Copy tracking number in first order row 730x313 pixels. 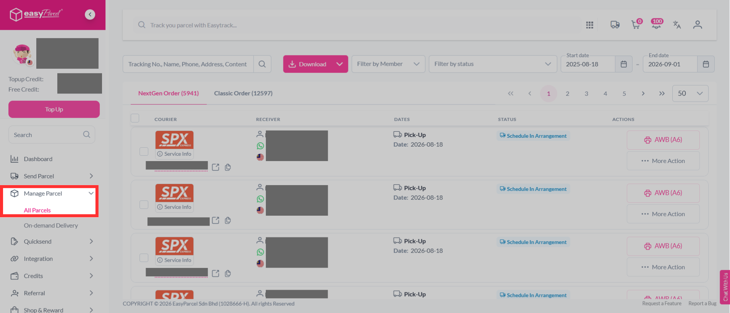coord(228,167)
